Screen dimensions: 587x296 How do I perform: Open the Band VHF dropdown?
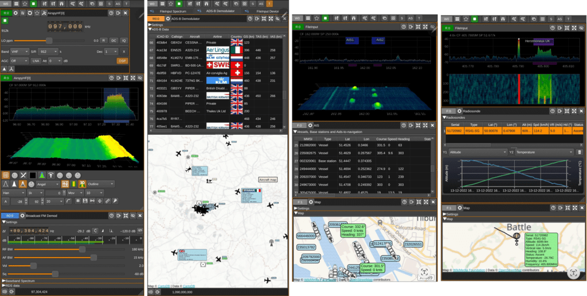[x=20, y=52]
